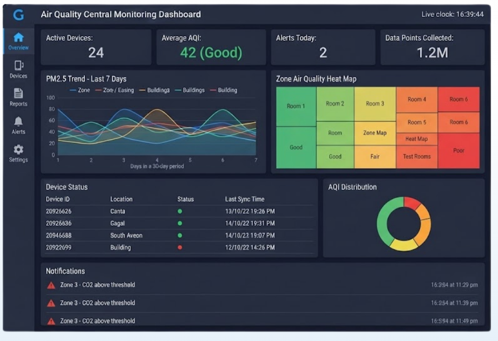
Task: Click warning triangle for 11:29 pm notification
Action: click(51, 285)
